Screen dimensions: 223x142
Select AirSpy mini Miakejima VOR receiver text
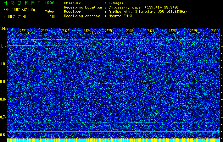[148, 12]
